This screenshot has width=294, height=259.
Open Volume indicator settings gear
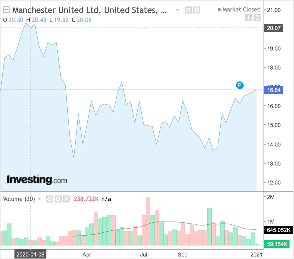[58, 199]
